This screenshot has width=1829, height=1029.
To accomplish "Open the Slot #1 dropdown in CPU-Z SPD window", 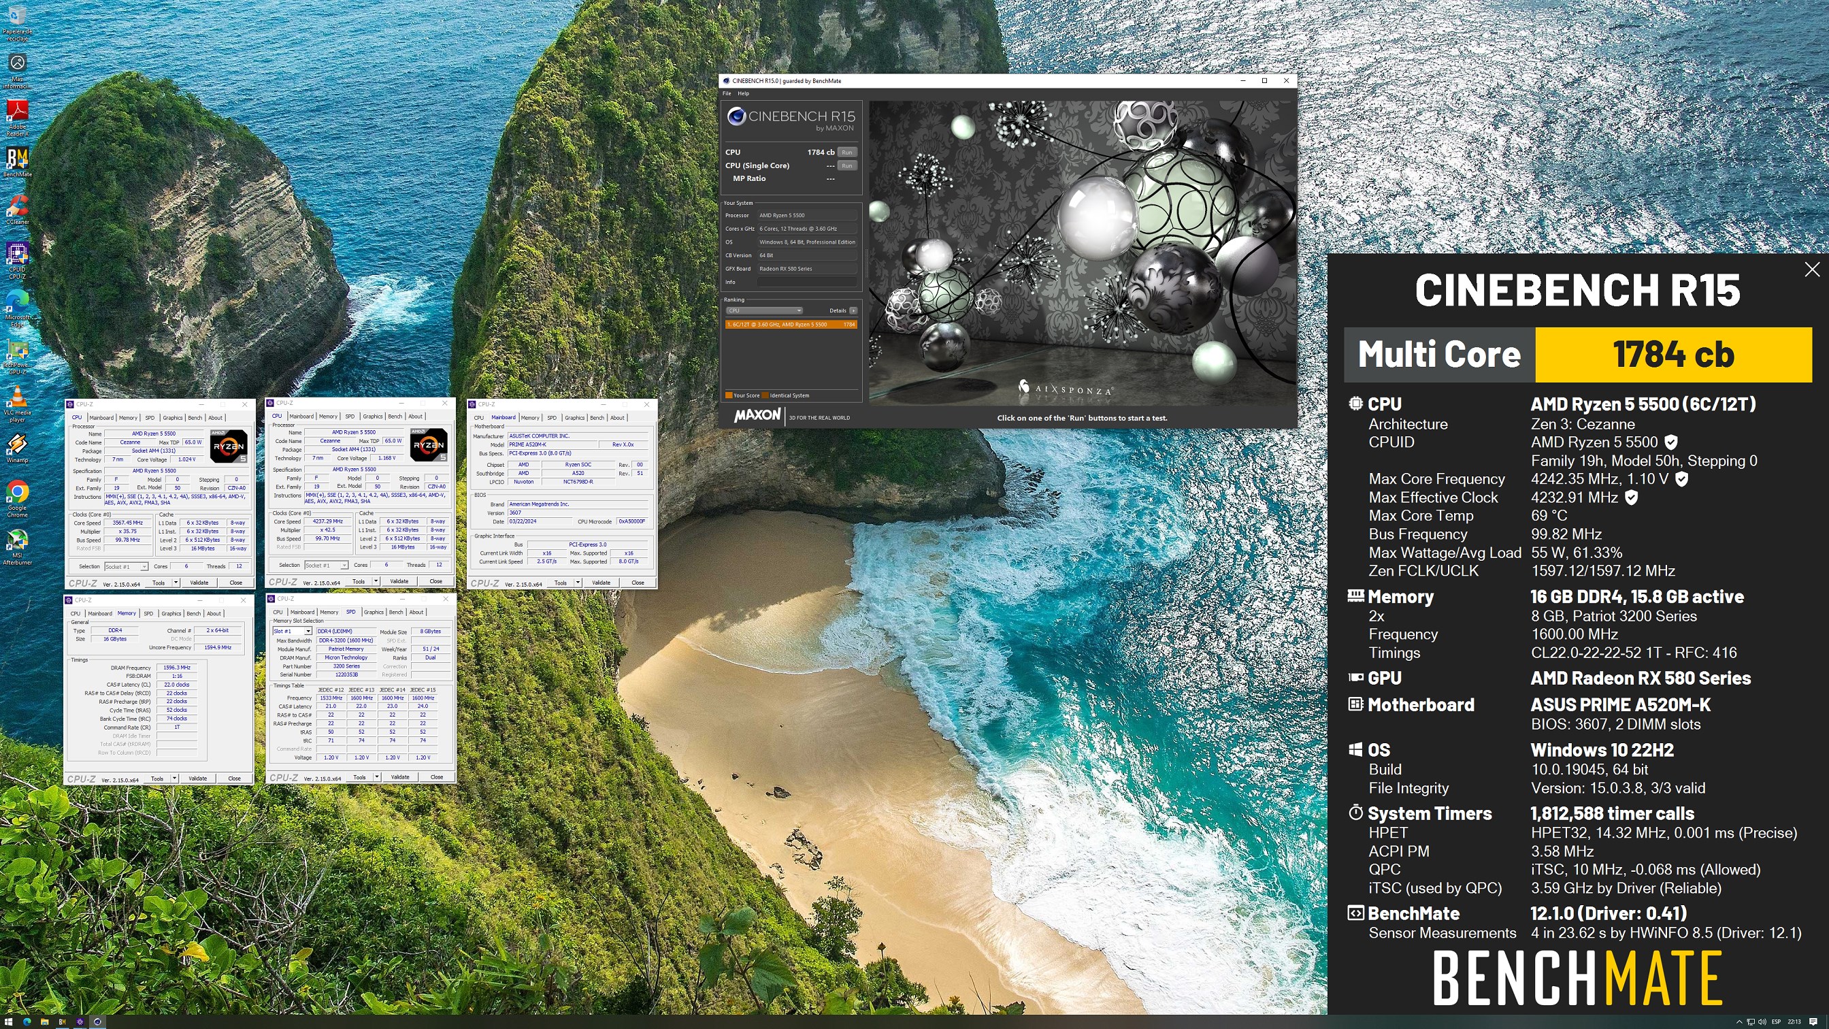I will coord(293,632).
